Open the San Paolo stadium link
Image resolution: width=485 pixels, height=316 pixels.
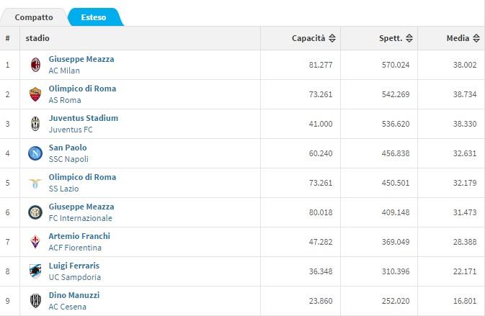[67, 148]
